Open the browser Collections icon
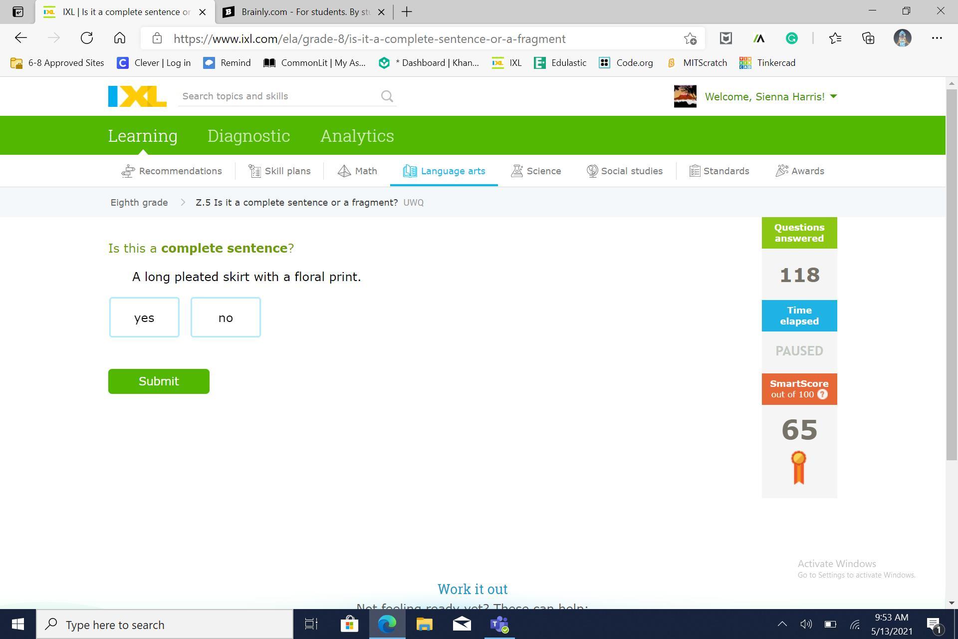The image size is (958, 639). pyautogui.click(x=868, y=38)
